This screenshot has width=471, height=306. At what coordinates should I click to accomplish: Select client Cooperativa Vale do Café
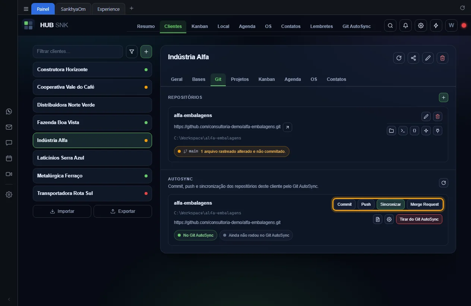click(92, 87)
